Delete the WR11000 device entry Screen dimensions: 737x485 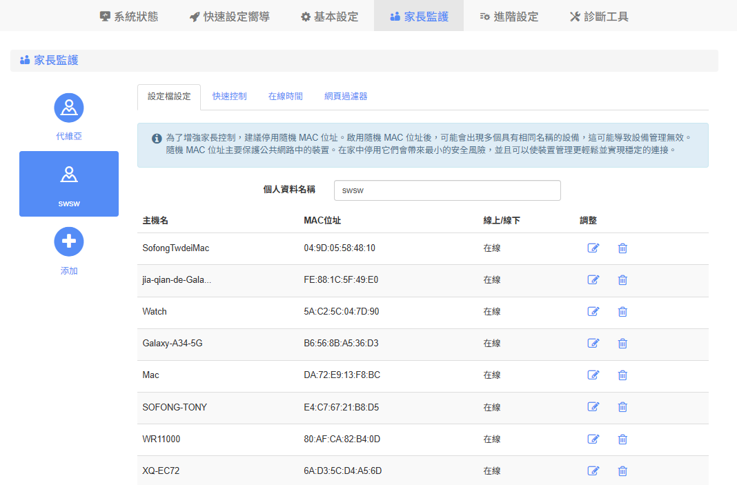[x=622, y=439]
